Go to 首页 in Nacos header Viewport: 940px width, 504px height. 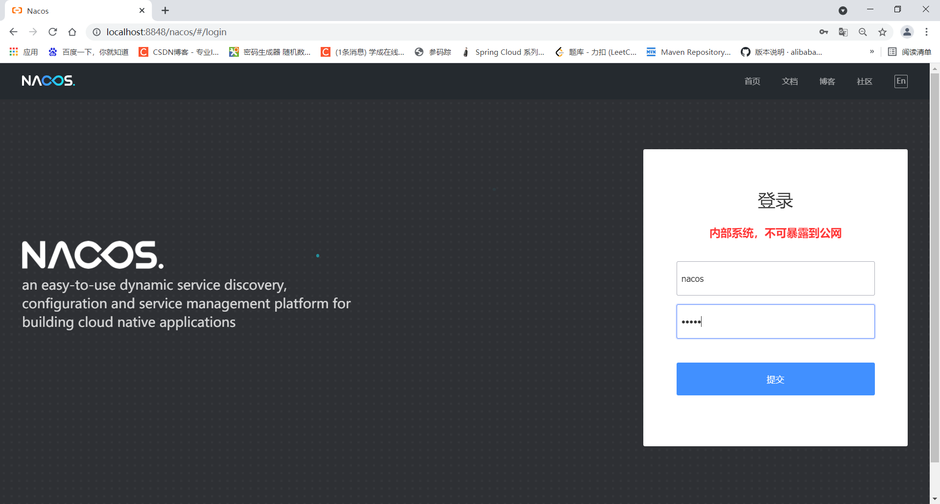752,81
